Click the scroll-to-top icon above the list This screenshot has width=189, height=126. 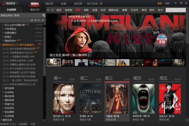tap(36, 20)
